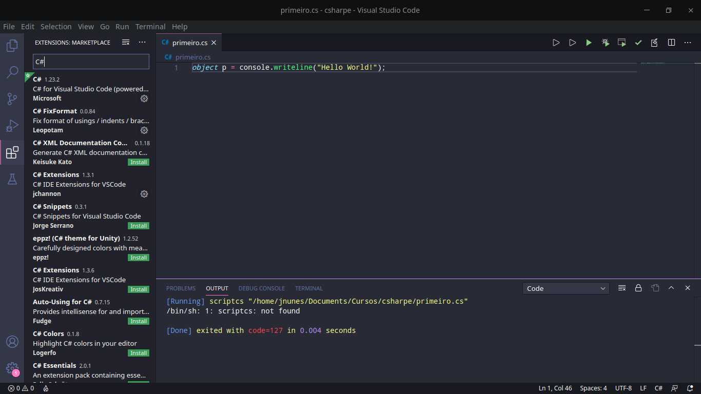Clear extensions search results icon
This screenshot has width=701, height=394.
pyautogui.click(x=126, y=43)
